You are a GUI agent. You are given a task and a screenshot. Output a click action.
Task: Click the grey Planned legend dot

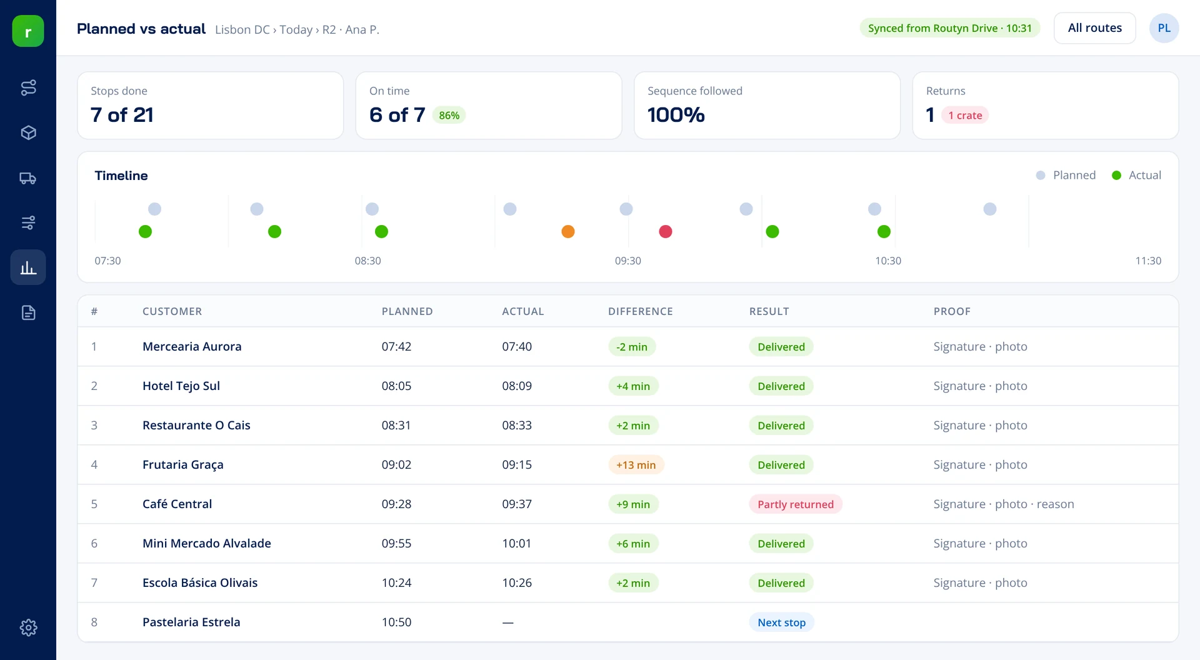[x=1041, y=176]
